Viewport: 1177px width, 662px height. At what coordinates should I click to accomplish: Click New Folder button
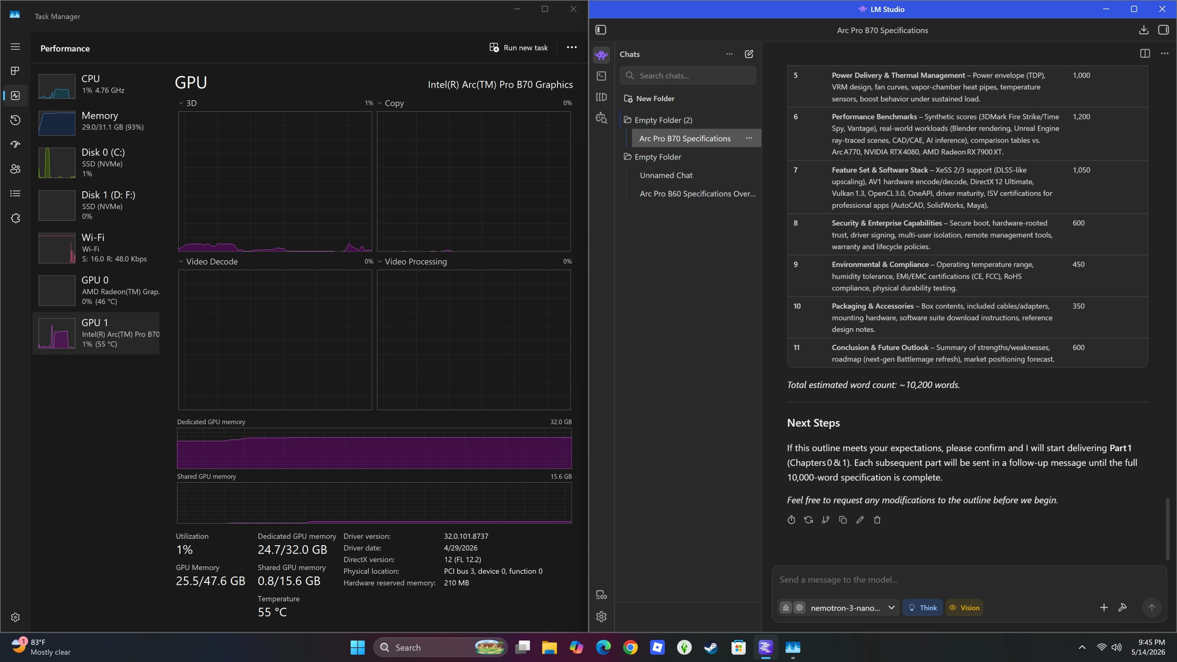[x=649, y=98]
